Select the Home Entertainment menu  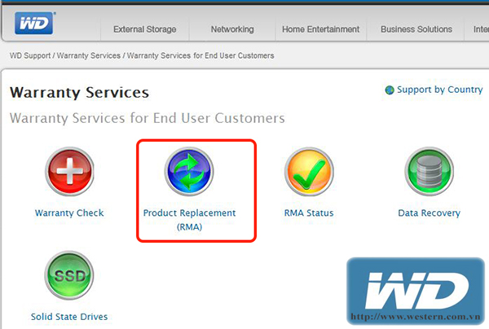pos(320,29)
